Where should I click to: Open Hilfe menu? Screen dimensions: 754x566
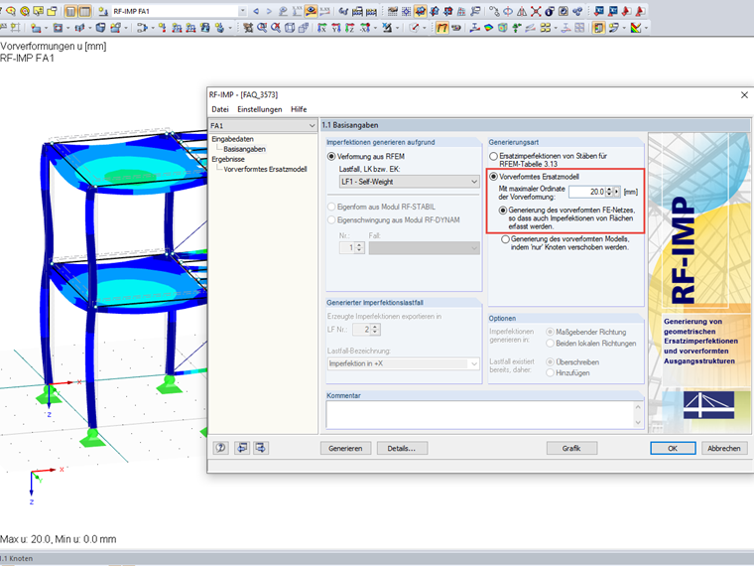pyautogui.click(x=299, y=109)
